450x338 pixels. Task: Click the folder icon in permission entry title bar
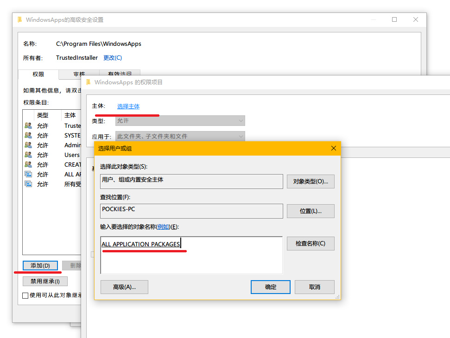pos(88,82)
